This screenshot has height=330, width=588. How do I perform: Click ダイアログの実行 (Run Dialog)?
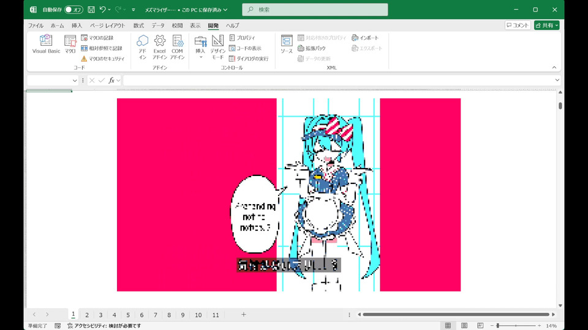click(x=249, y=59)
